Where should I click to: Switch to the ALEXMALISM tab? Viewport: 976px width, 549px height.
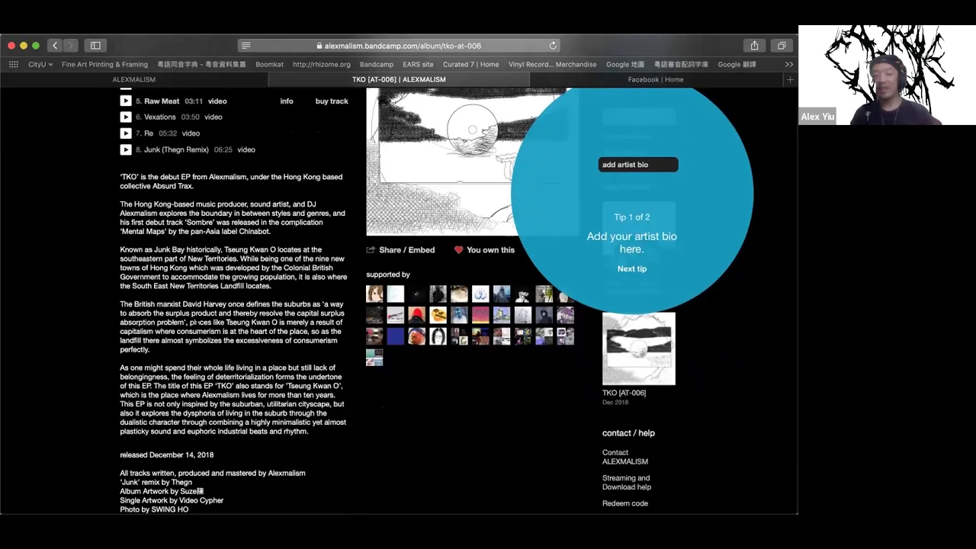pos(134,79)
